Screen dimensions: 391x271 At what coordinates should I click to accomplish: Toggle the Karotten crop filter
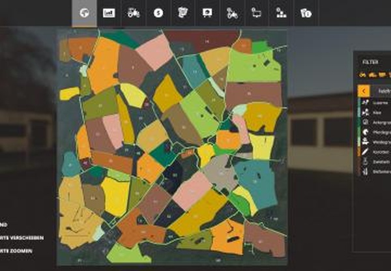click(x=378, y=150)
